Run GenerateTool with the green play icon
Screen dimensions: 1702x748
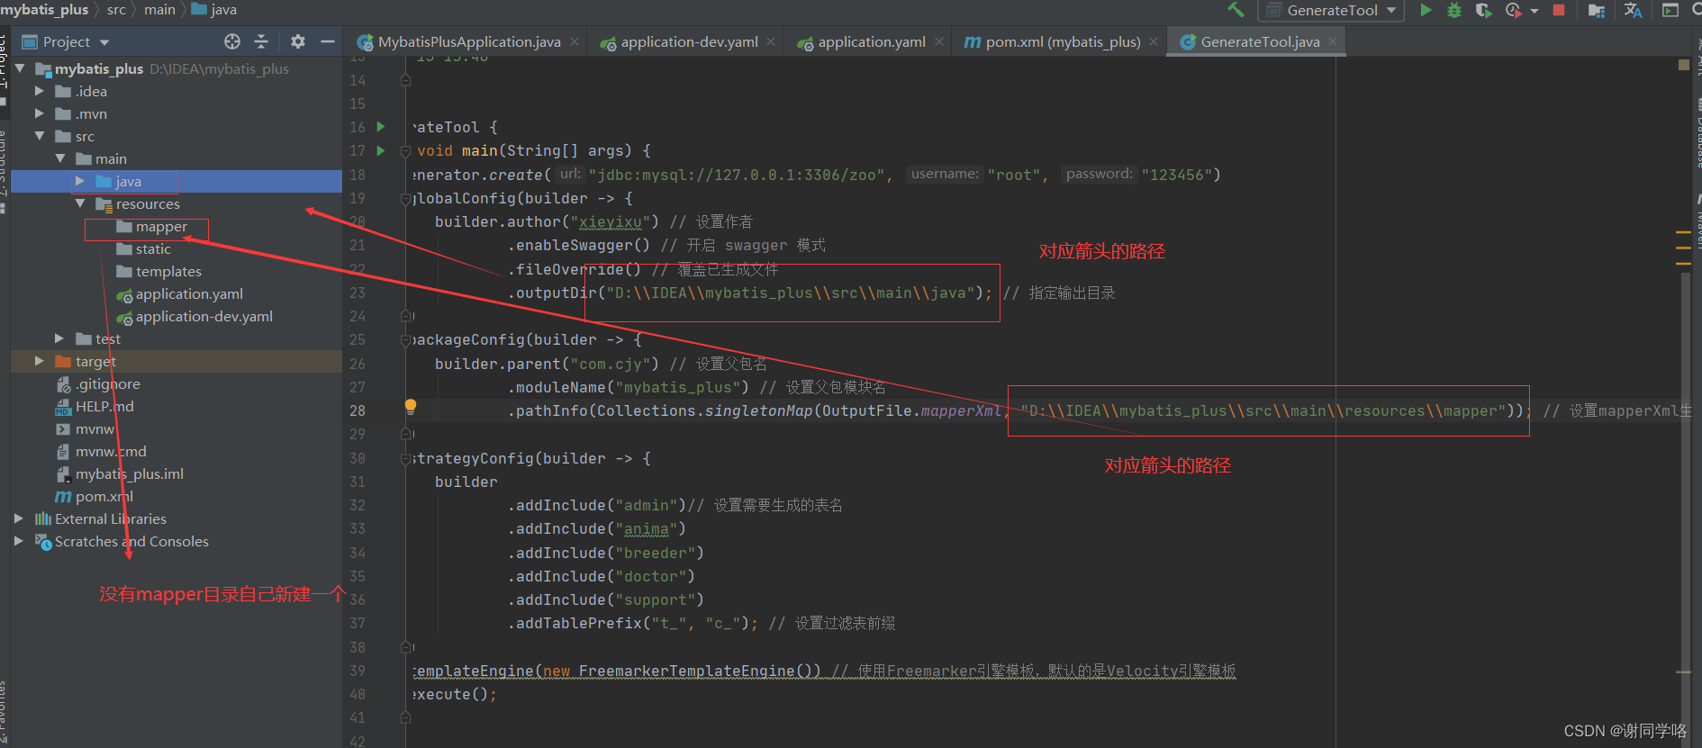(x=1426, y=10)
